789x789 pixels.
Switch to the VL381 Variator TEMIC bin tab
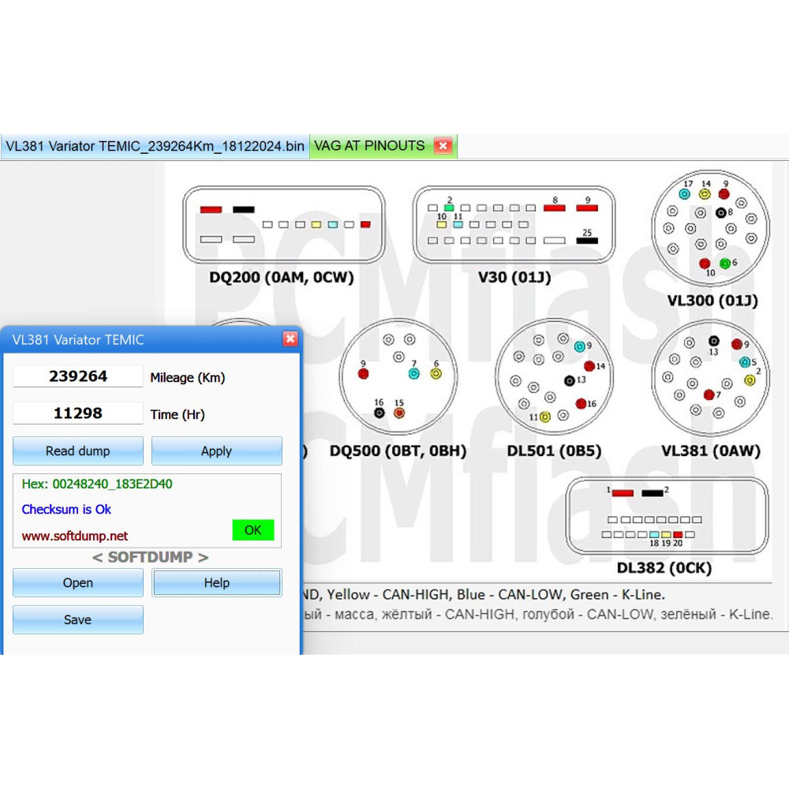[155, 147]
